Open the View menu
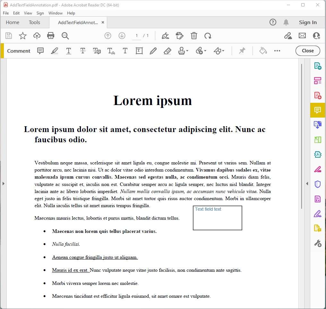Image resolution: width=326 pixels, height=309 pixels. pyautogui.click(x=28, y=13)
